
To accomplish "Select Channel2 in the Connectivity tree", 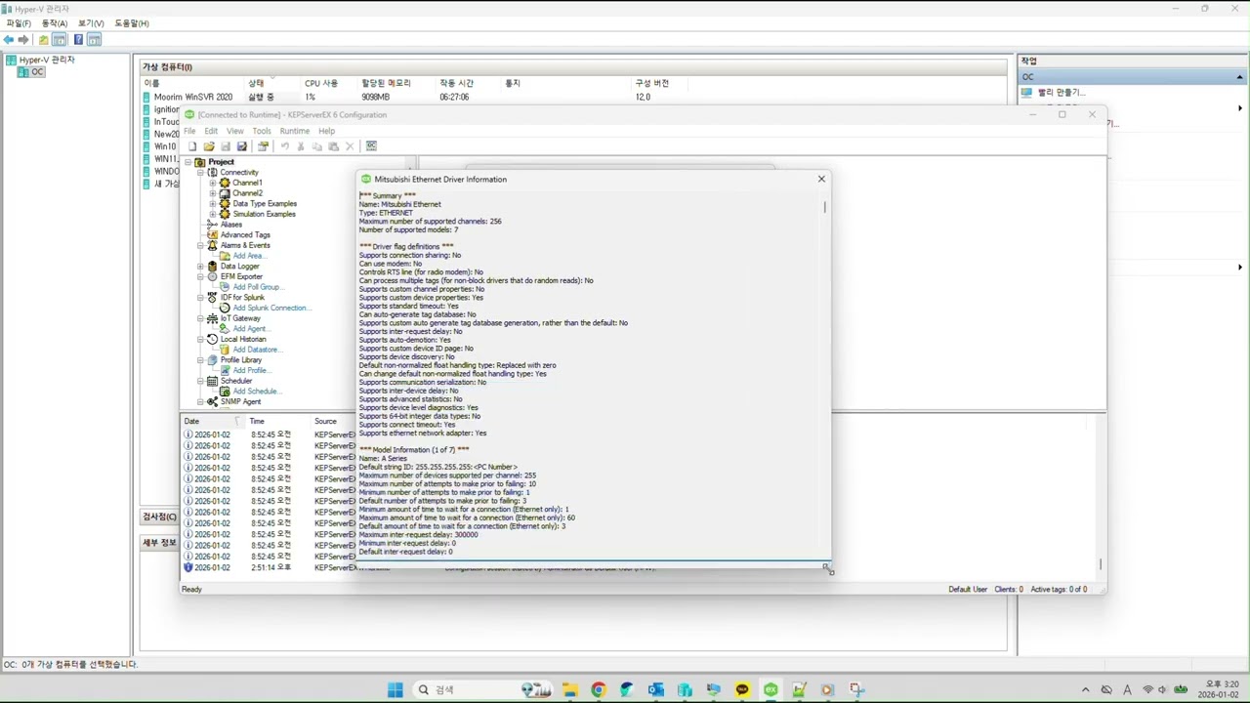I will click(x=247, y=193).
